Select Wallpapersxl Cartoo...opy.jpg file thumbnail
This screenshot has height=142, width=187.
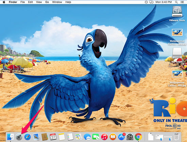177,32
